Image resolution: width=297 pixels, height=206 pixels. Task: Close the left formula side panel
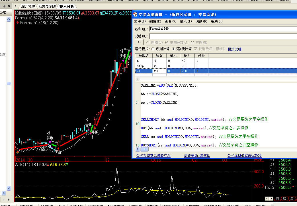coord(9,6)
